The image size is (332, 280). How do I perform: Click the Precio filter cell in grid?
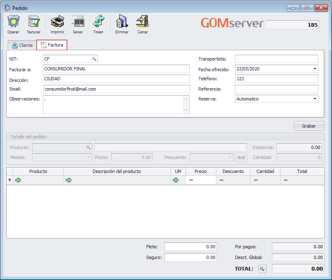pyautogui.click(x=200, y=180)
